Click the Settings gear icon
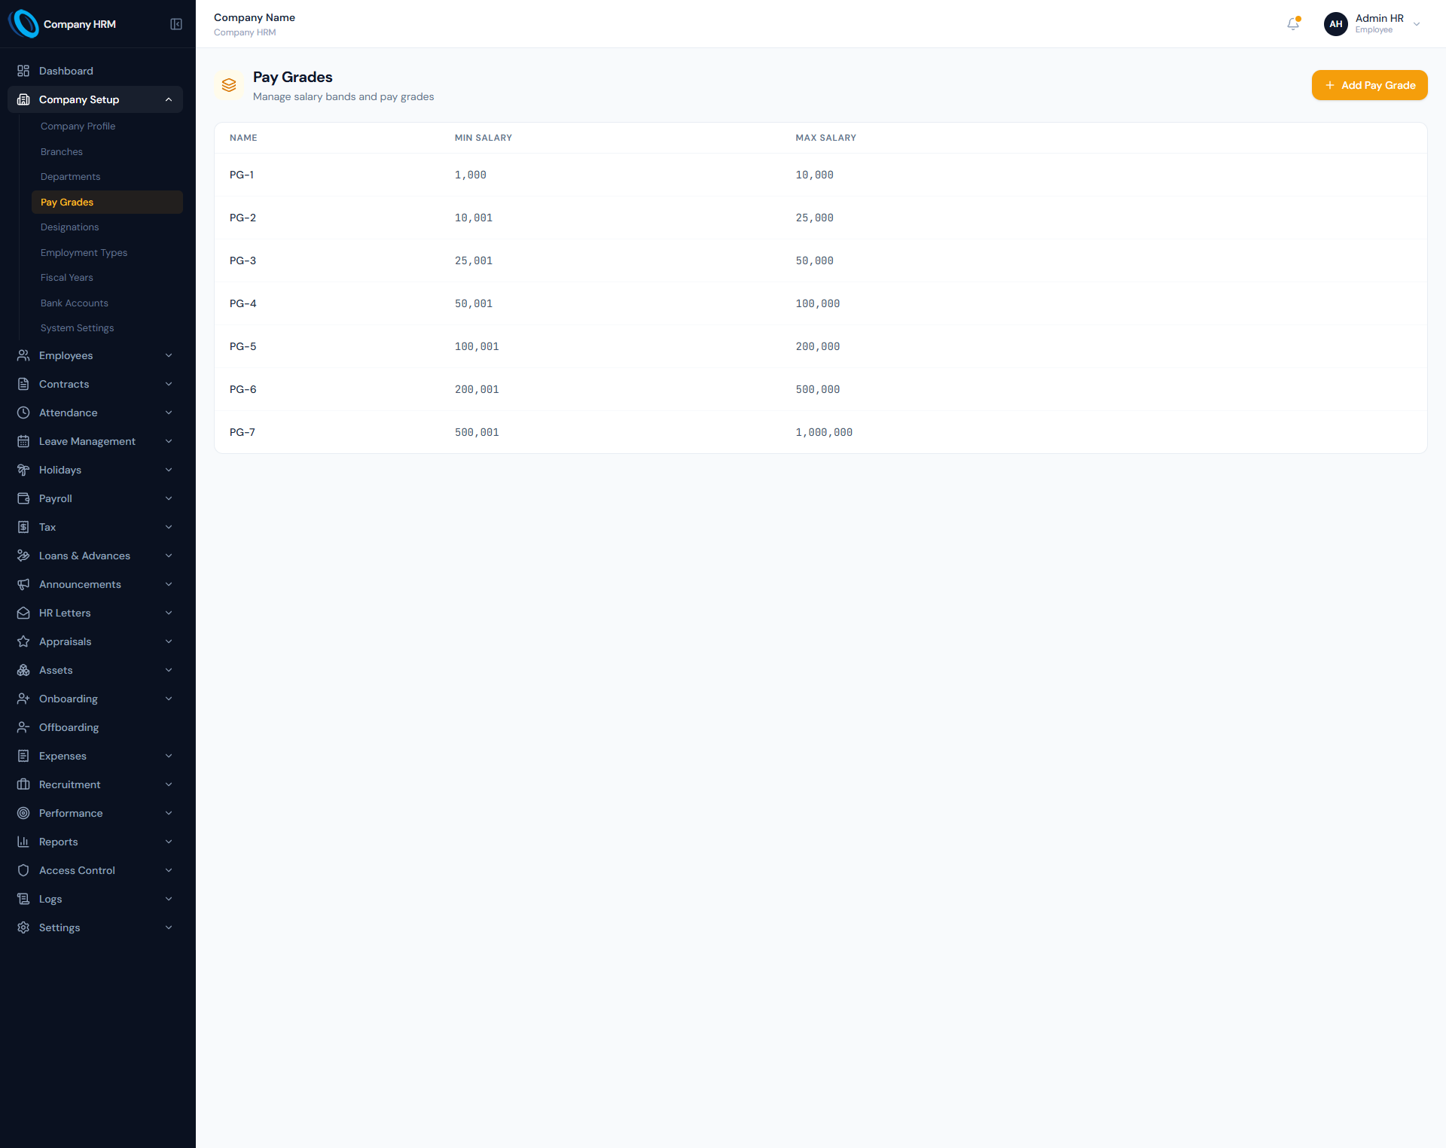The image size is (1446, 1148). click(x=23, y=927)
